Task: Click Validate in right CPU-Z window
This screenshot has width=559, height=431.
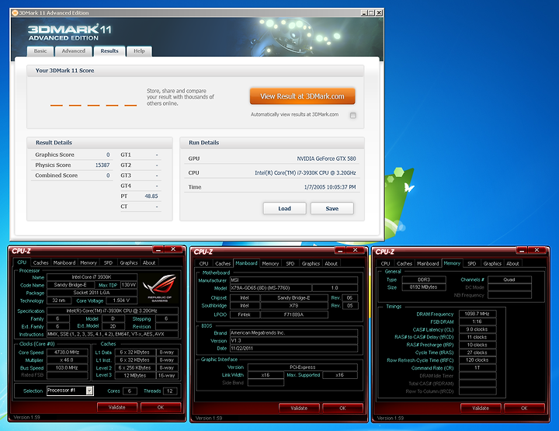Action: click(x=481, y=408)
